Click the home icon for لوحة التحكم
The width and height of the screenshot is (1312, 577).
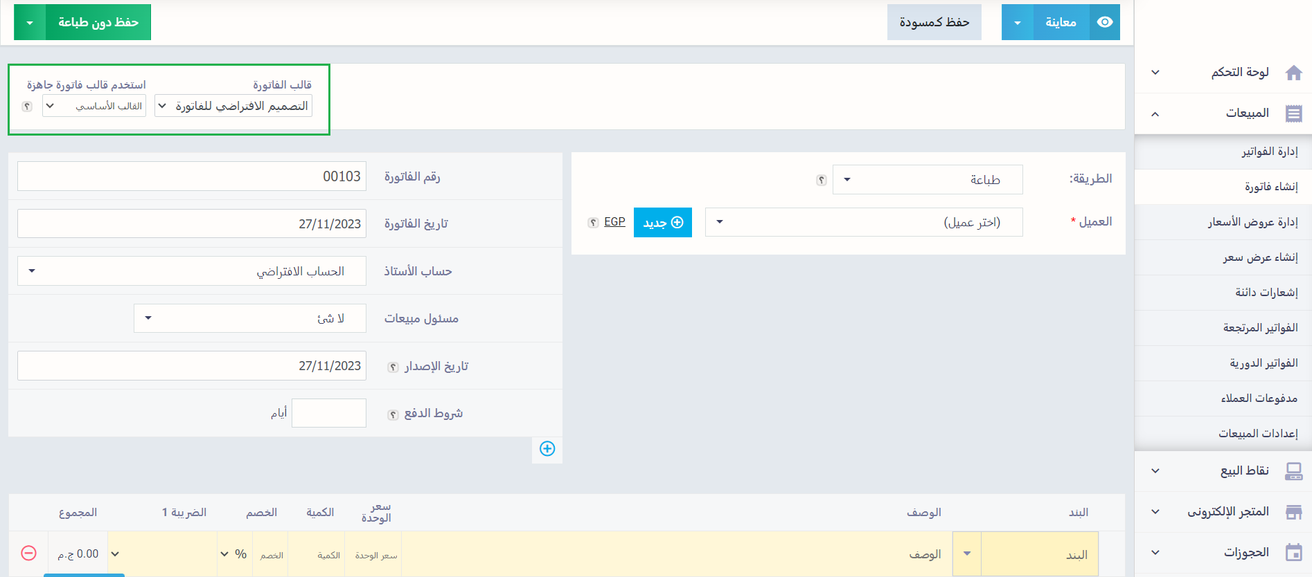point(1293,73)
